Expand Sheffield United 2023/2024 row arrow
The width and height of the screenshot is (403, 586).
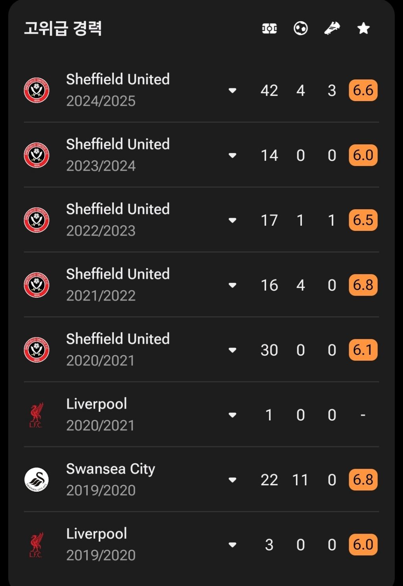(232, 155)
